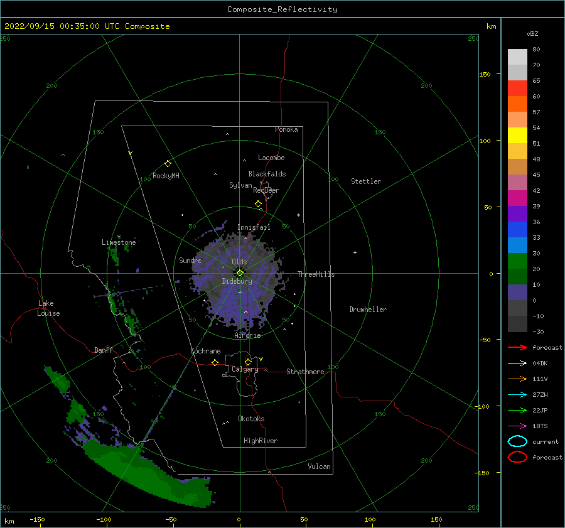Image resolution: width=565 pixels, height=528 pixels.
Task: Click the Olds label
Action: [x=239, y=262]
